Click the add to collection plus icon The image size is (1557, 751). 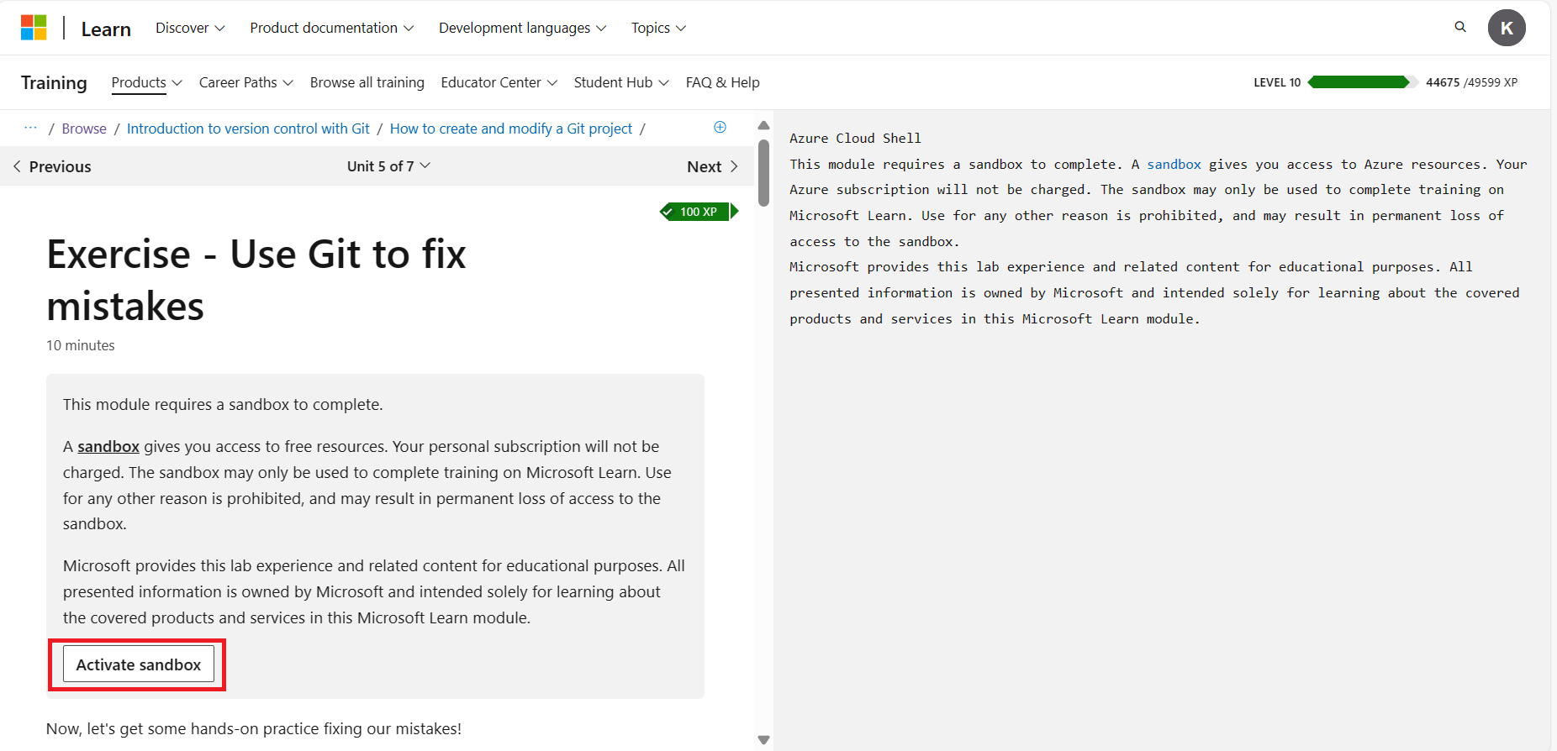point(720,127)
